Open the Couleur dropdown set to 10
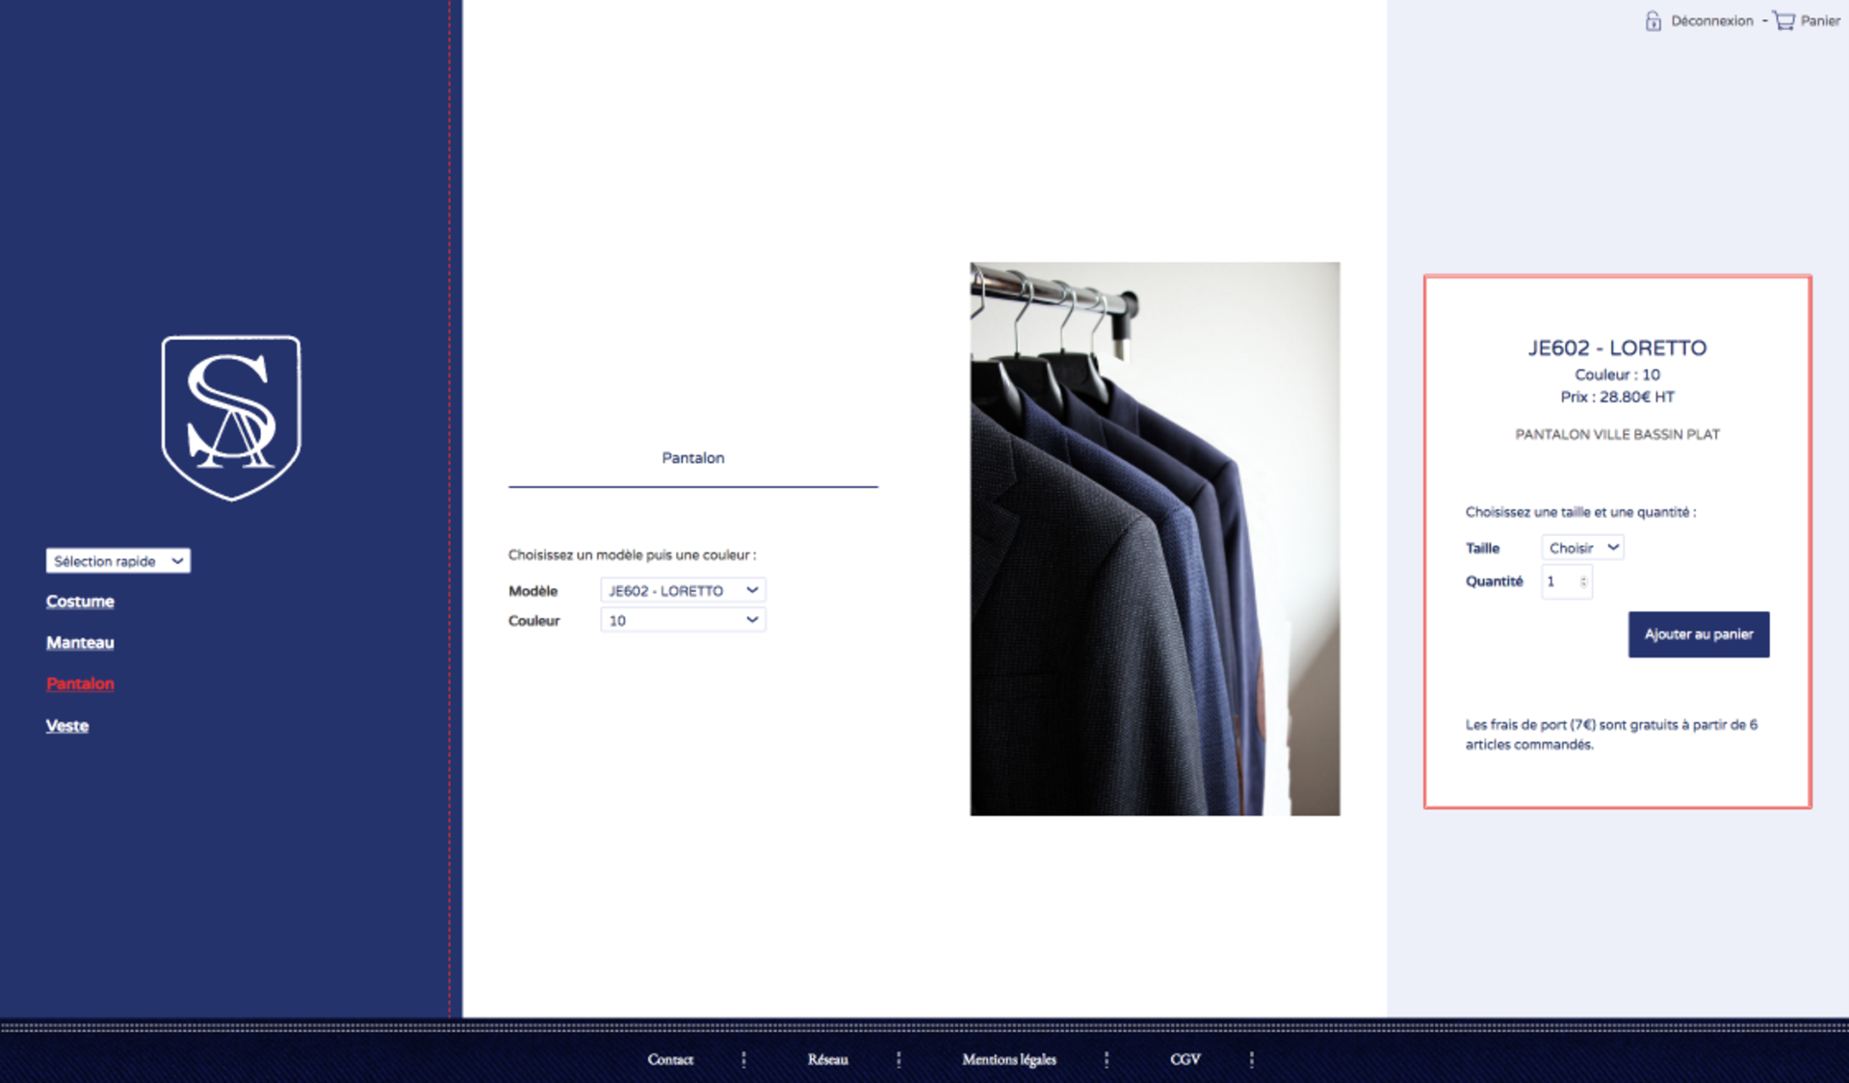Image resolution: width=1849 pixels, height=1083 pixels. point(683,620)
